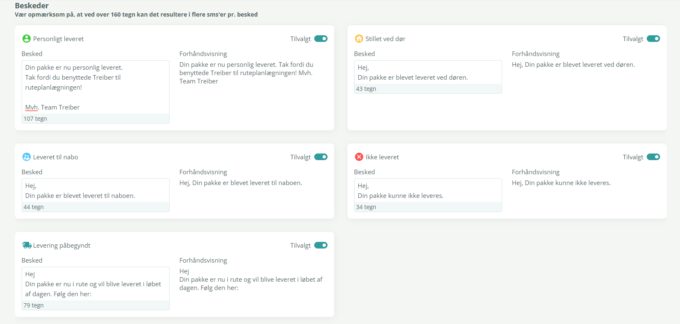The image size is (680, 324).
Task: Edit the Ikke leveret message text
Action: pos(428,191)
